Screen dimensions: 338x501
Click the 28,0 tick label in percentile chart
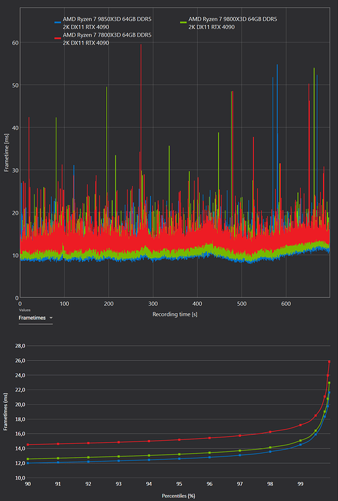coord(20,346)
